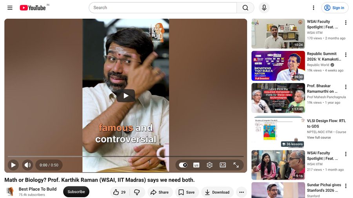Subscribe to Best Place To Build
This screenshot has width=353, height=198.
[x=76, y=192]
